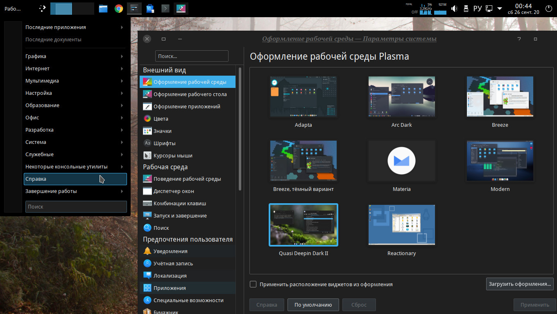
Task: Open Комбинации клавиш settings
Action: point(188,203)
